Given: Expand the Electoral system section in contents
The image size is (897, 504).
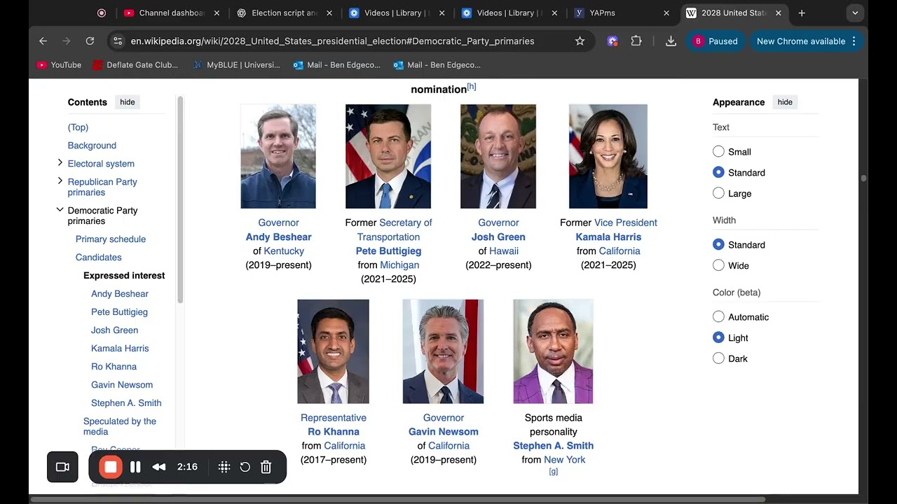Looking at the screenshot, I should tap(60, 163).
